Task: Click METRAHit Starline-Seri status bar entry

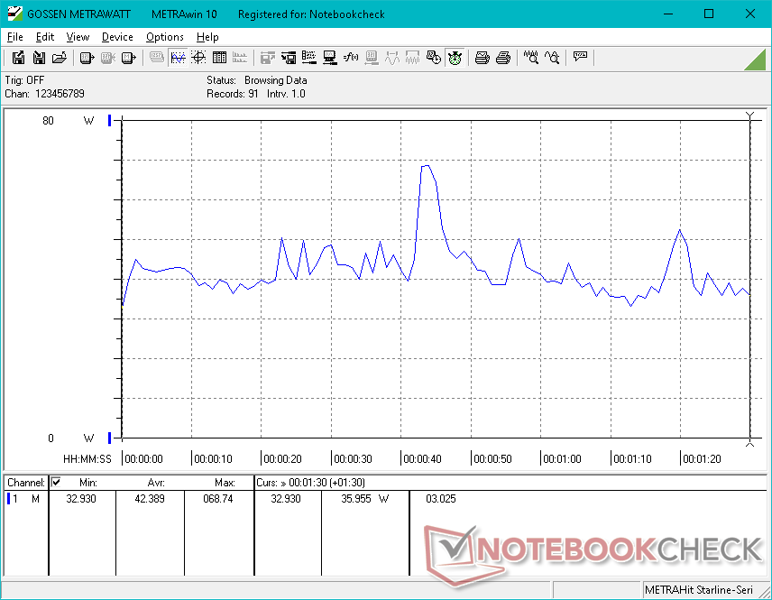Action: click(699, 590)
